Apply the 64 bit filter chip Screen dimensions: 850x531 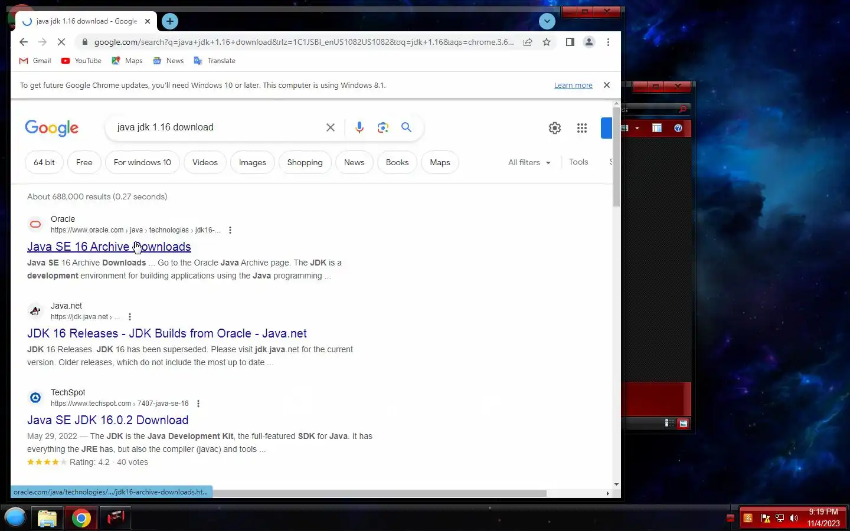click(44, 162)
